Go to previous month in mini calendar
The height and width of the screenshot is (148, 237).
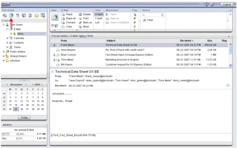[x=7, y=84]
